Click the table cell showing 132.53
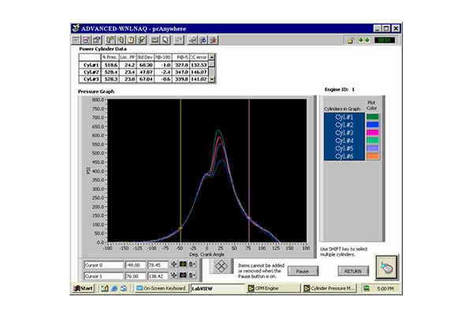Viewport: 473px width, 315px height. tap(199, 65)
